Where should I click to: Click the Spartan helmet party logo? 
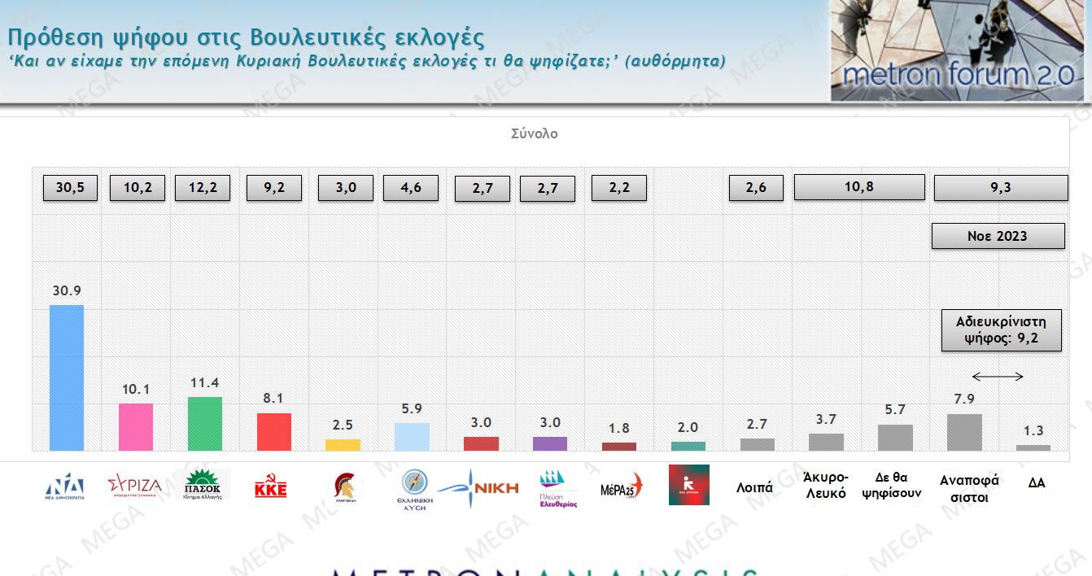tap(343, 487)
